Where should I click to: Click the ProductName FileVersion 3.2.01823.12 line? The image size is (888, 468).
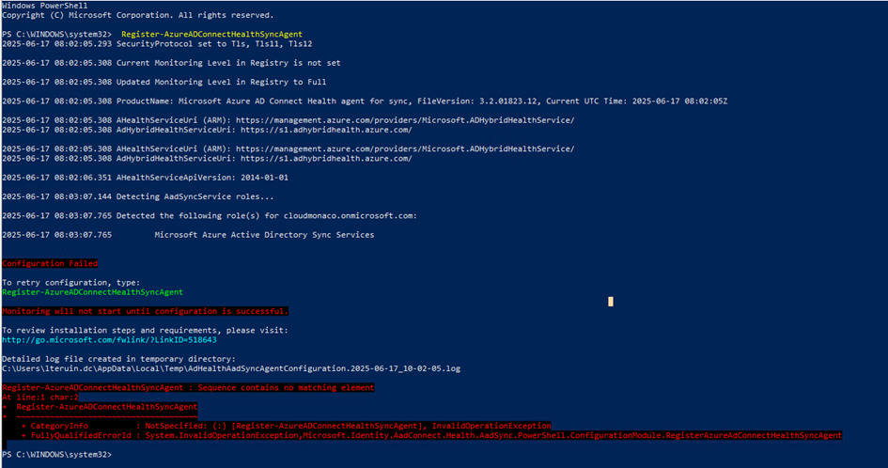[x=365, y=101]
